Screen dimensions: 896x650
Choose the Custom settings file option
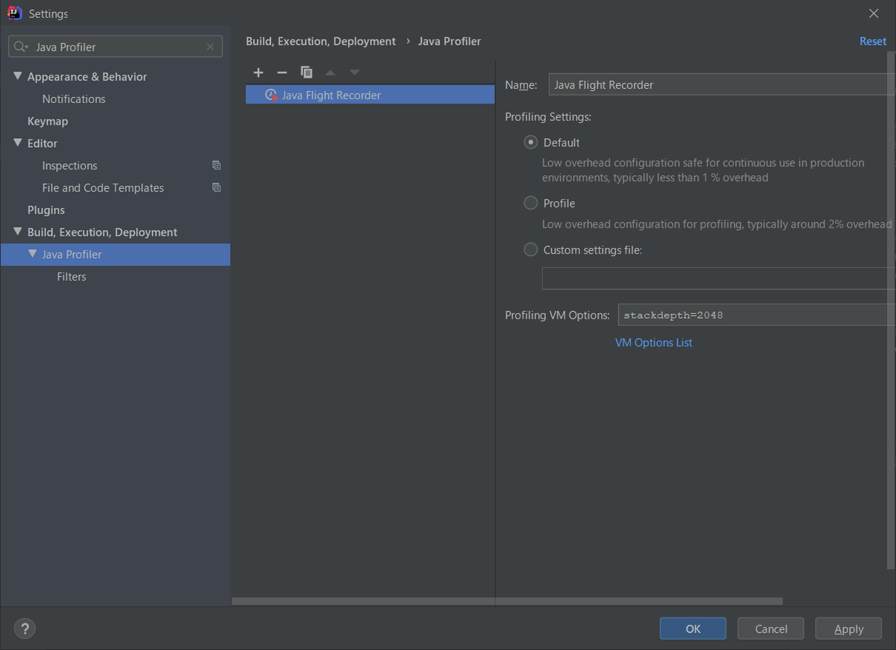click(531, 250)
